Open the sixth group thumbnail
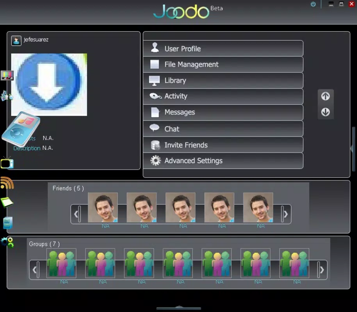 click(x=255, y=263)
